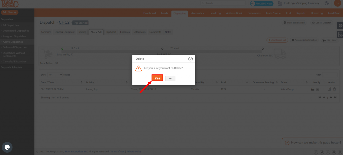The height and width of the screenshot is (155, 343).
Task: Click the Add Check Call button
Action: [277, 40]
